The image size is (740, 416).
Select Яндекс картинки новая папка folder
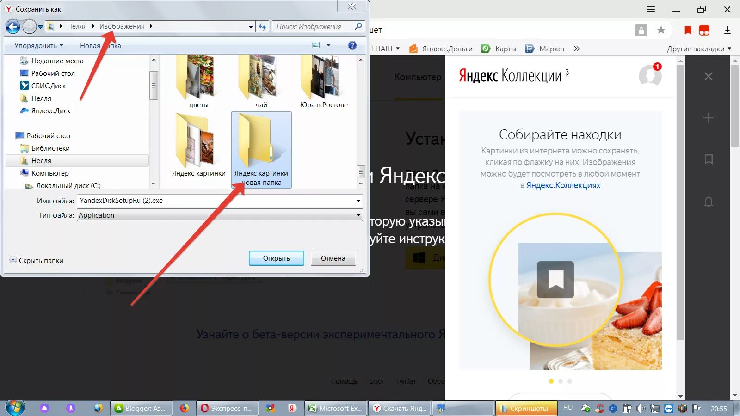pos(261,150)
